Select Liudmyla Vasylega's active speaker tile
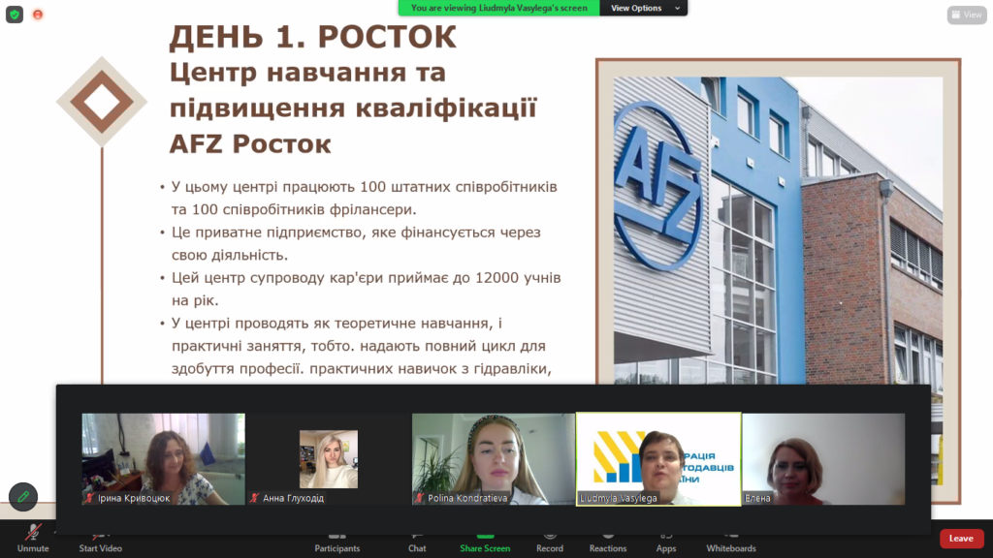This screenshot has height=558, width=993. 658,459
